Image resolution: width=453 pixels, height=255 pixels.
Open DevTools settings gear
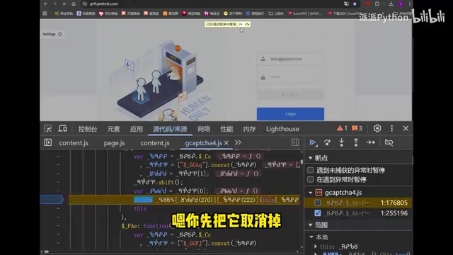pyautogui.click(x=377, y=128)
